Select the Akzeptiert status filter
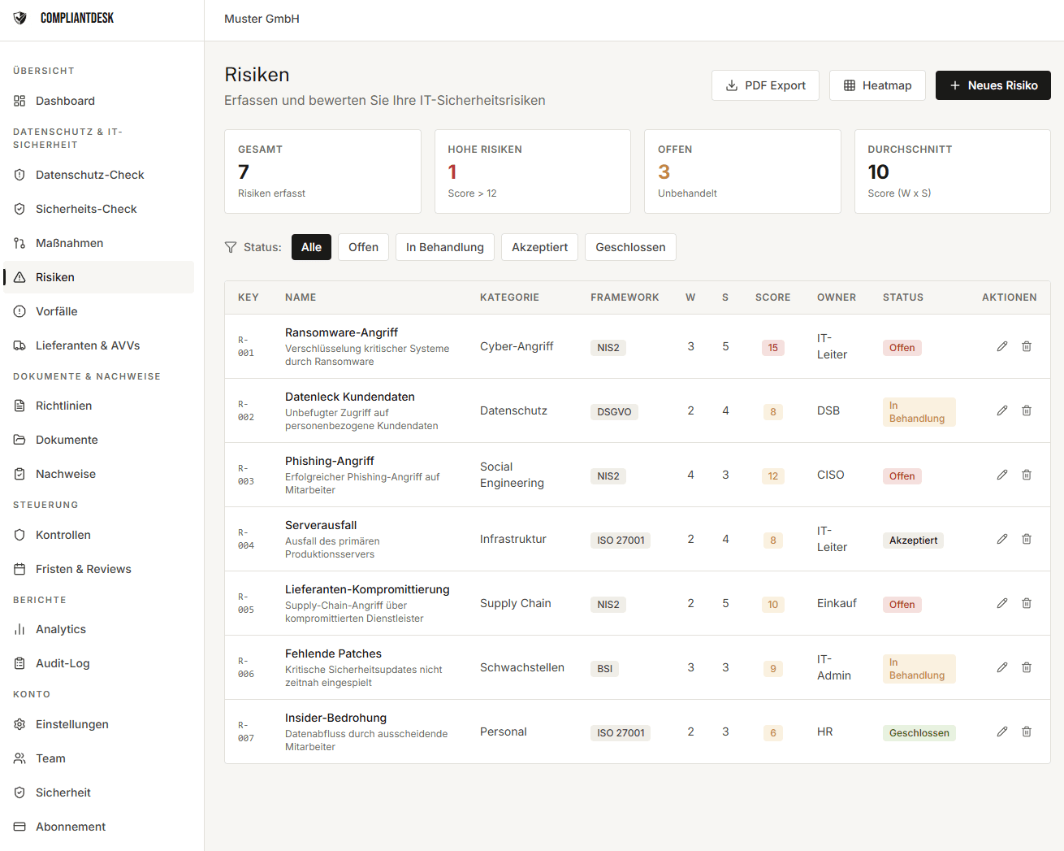Image resolution: width=1064 pixels, height=851 pixels. click(x=539, y=247)
